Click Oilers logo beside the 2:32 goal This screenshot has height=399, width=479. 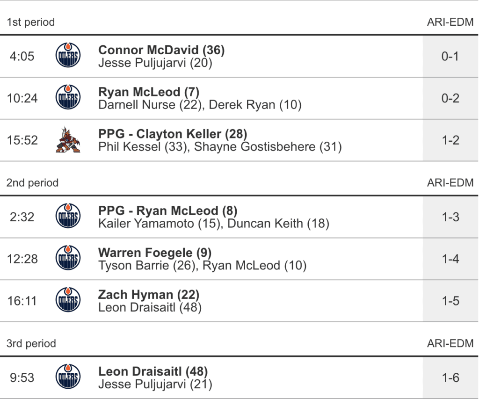pyautogui.click(x=68, y=217)
